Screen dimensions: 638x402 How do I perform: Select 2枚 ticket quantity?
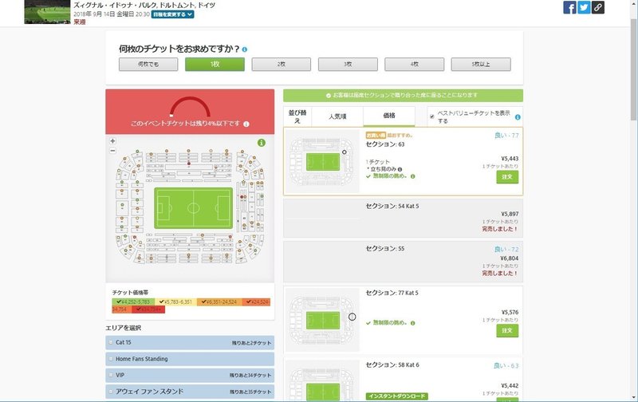point(282,65)
